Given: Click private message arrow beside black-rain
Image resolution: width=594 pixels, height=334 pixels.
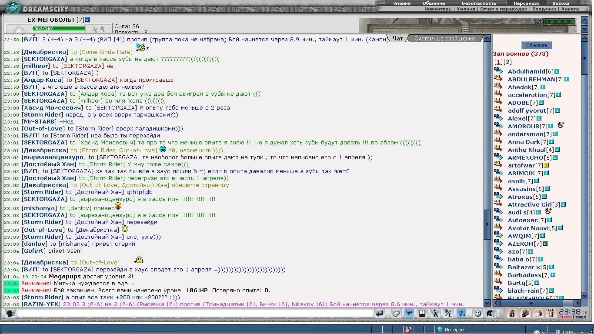Looking at the screenshot, I should (498, 291).
